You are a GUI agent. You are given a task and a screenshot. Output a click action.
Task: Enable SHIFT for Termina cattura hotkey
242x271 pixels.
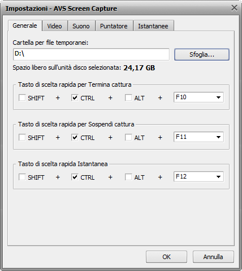(22, 98)
